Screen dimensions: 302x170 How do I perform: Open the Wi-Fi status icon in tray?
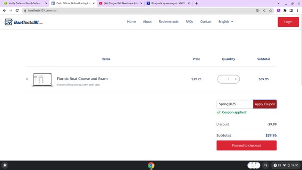pyautogui.click(x=284, y=165)
